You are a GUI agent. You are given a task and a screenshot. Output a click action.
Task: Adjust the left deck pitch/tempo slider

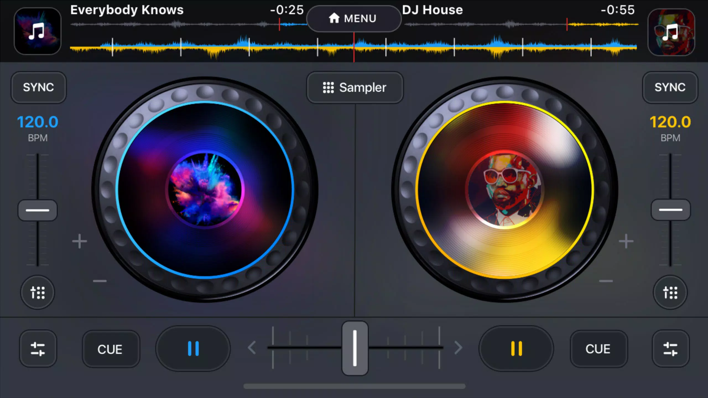point(37,210)
